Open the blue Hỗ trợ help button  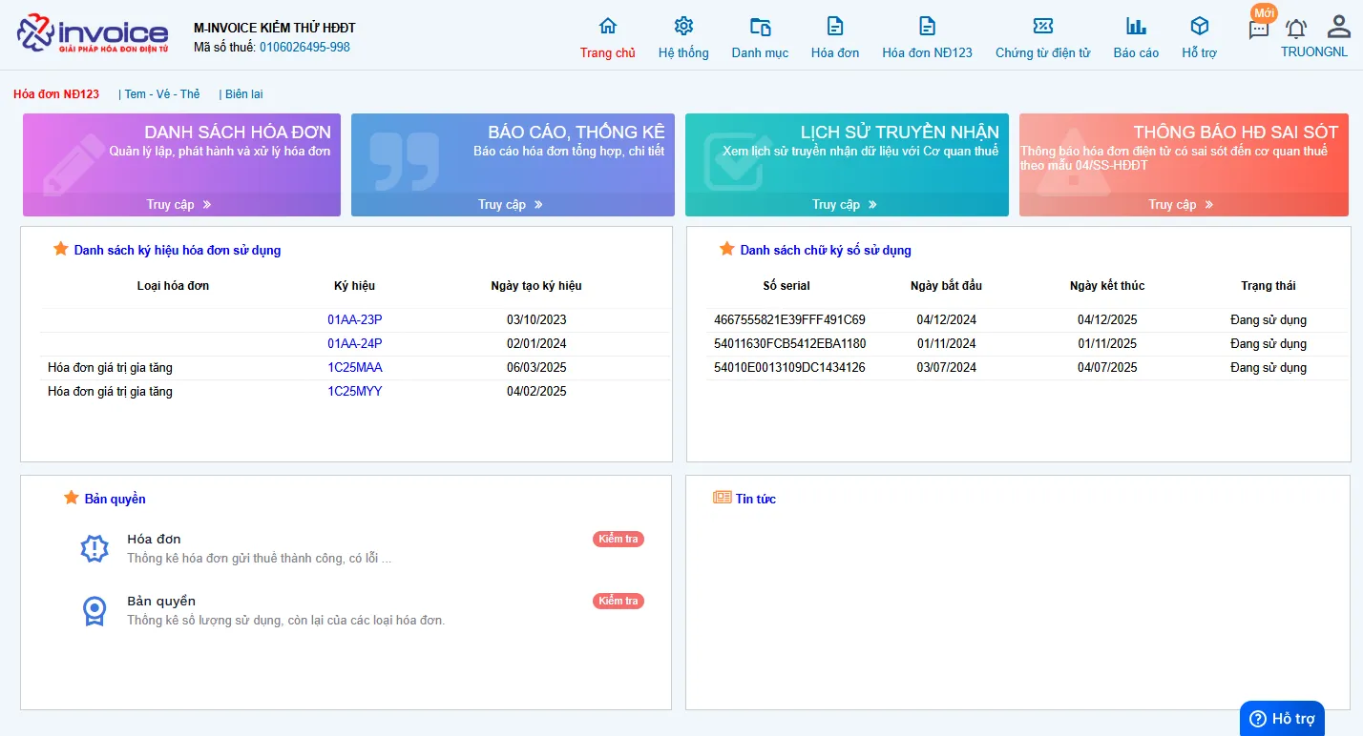click(1282, 718)
